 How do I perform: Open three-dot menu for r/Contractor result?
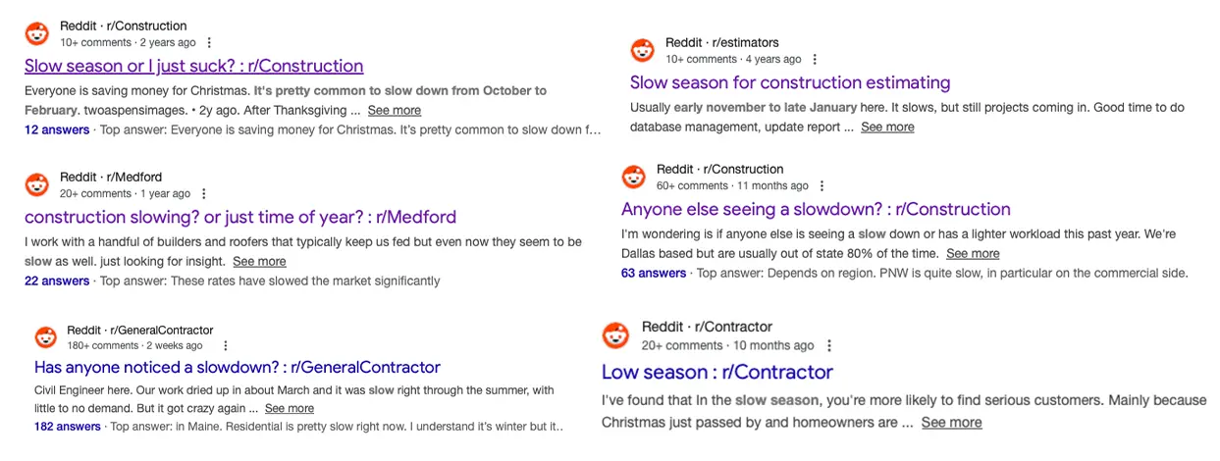(829, 345)
